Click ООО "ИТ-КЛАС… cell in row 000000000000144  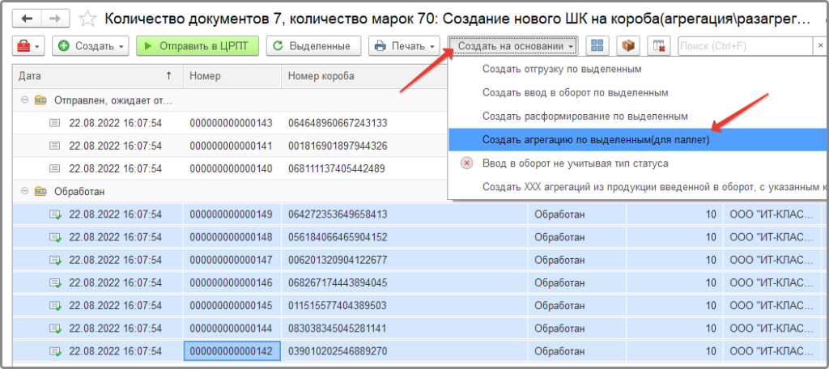click(x=771, y=329)
